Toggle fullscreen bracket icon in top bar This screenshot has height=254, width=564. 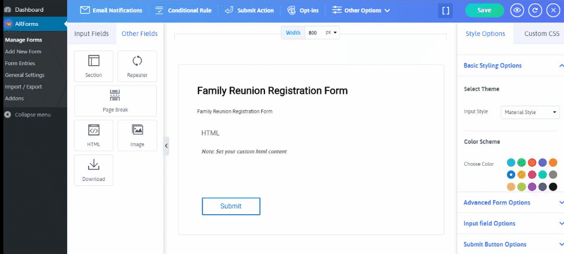446,10
